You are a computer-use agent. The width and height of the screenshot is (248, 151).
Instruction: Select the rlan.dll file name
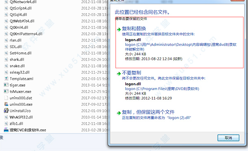pos(16,40)
